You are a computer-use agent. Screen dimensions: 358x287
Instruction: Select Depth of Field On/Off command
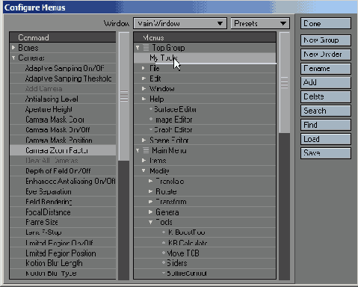click(63, 171)
